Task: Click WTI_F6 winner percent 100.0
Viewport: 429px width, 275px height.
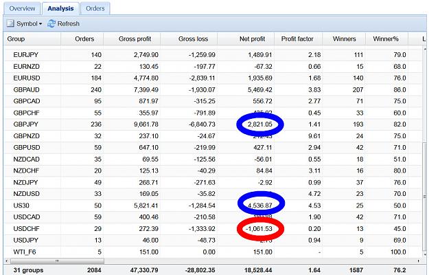Action: point(398,252)
